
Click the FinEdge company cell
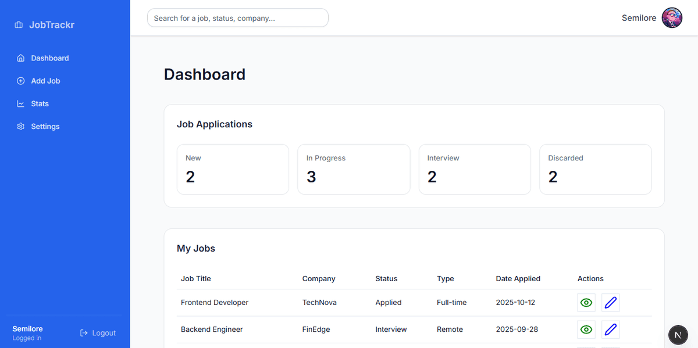pos(316,329)
